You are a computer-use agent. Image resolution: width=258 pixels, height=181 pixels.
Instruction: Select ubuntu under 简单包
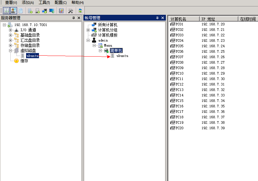(x=122, y=56)
